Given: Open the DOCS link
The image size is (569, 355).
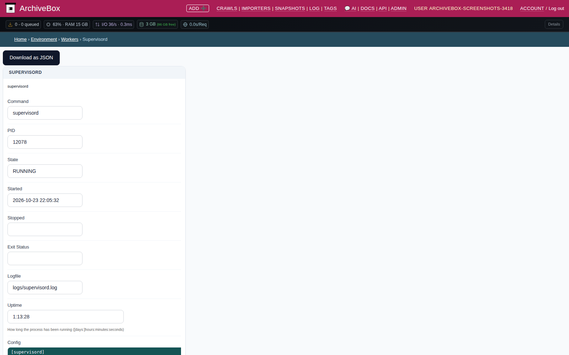Looking at the screenshot, I should (x=367, y=9).
